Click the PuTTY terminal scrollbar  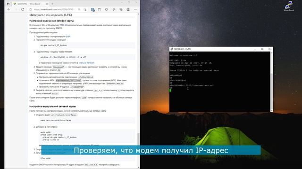[272, 82]
